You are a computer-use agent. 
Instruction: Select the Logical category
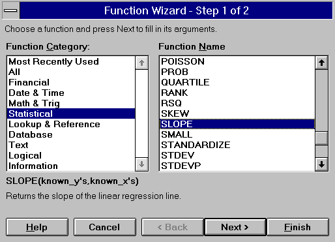point(71,155)
